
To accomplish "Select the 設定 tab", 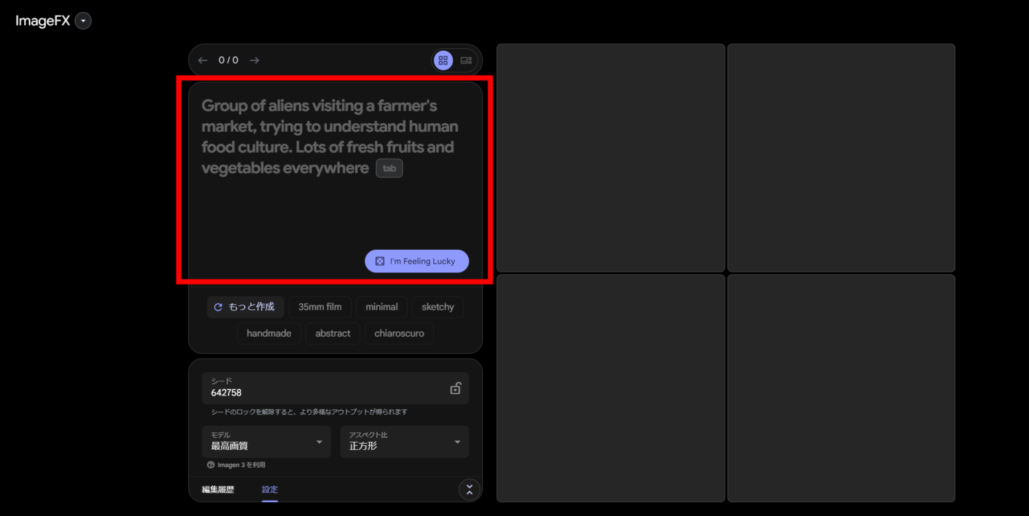I will (x=269, y=489).
